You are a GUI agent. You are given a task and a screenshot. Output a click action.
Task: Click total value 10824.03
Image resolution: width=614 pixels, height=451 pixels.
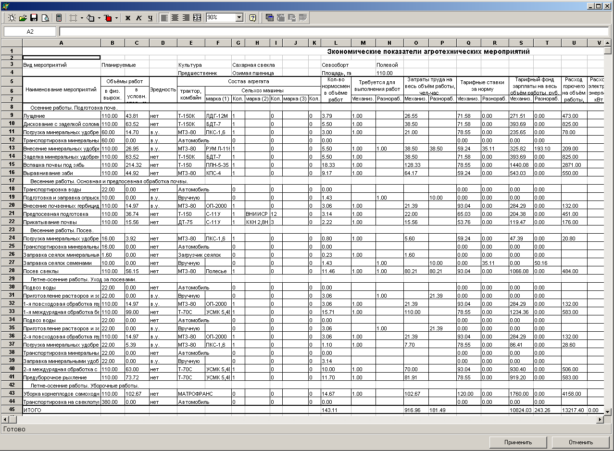(521, 410)
